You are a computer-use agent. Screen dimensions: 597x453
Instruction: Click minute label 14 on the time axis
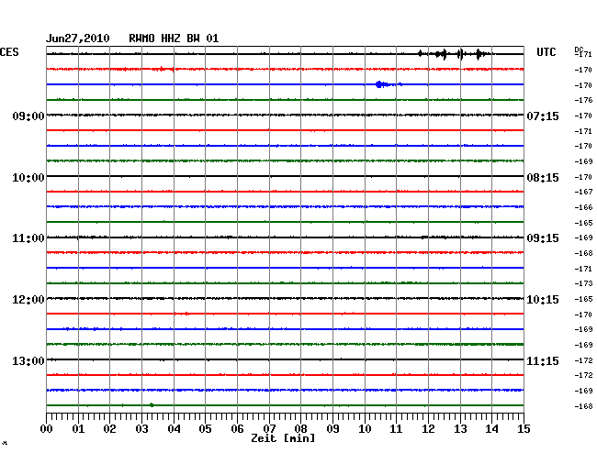(x=491, y=429)
